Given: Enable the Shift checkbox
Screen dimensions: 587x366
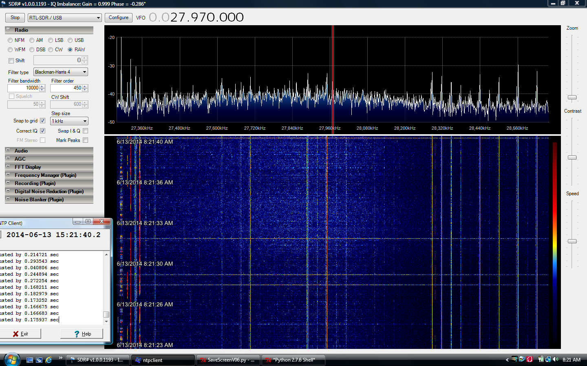Looking at the screenshot, I should click(x=11, y=61).
